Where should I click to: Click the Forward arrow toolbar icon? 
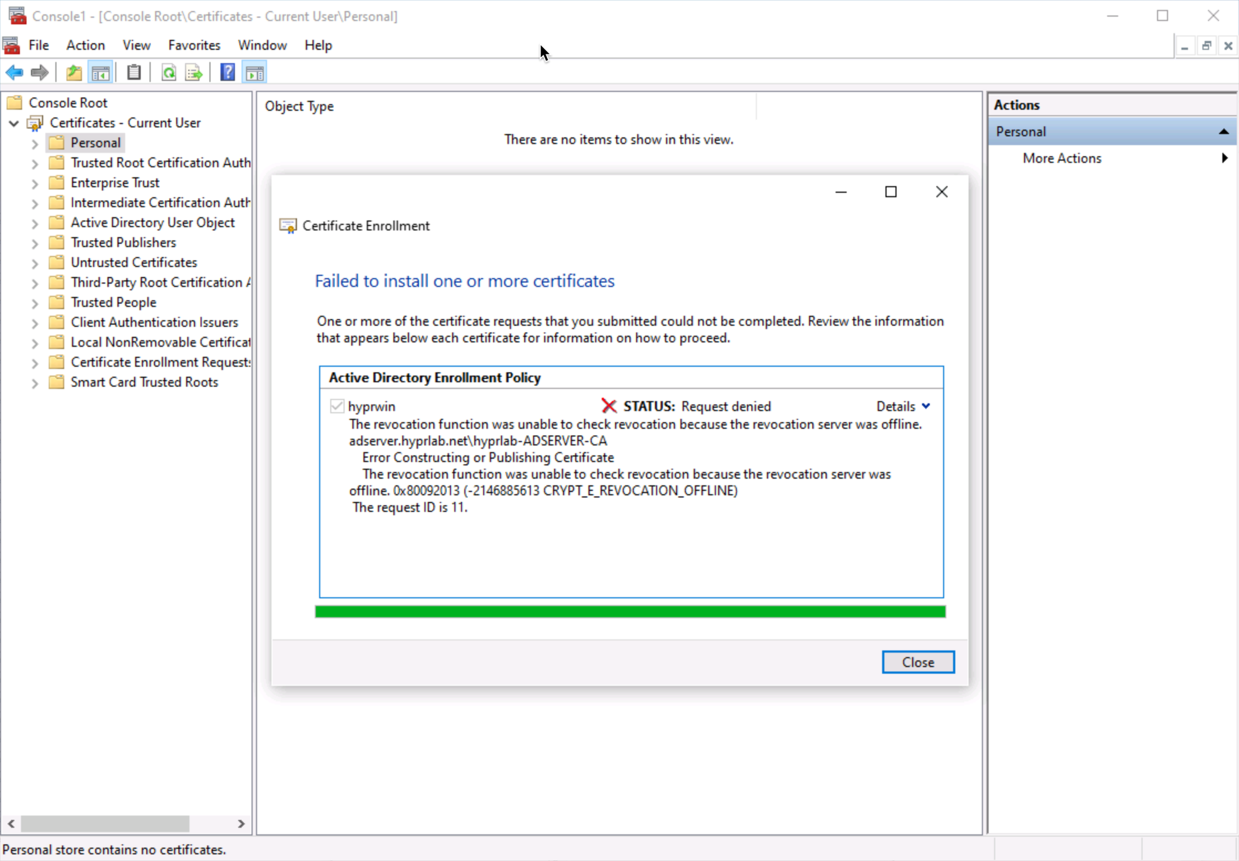[39, 72]
